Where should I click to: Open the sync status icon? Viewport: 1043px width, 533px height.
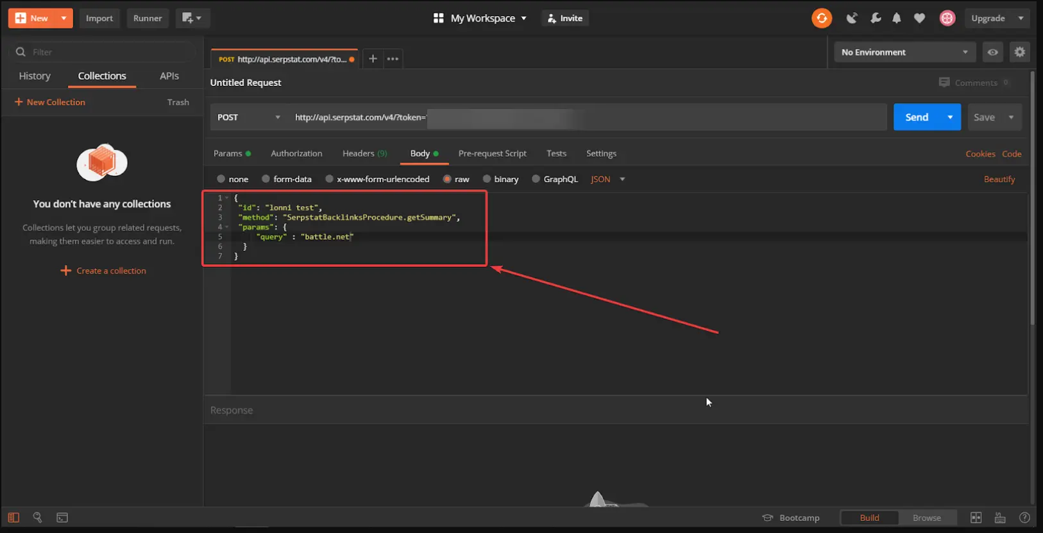[x=822, y=18]
